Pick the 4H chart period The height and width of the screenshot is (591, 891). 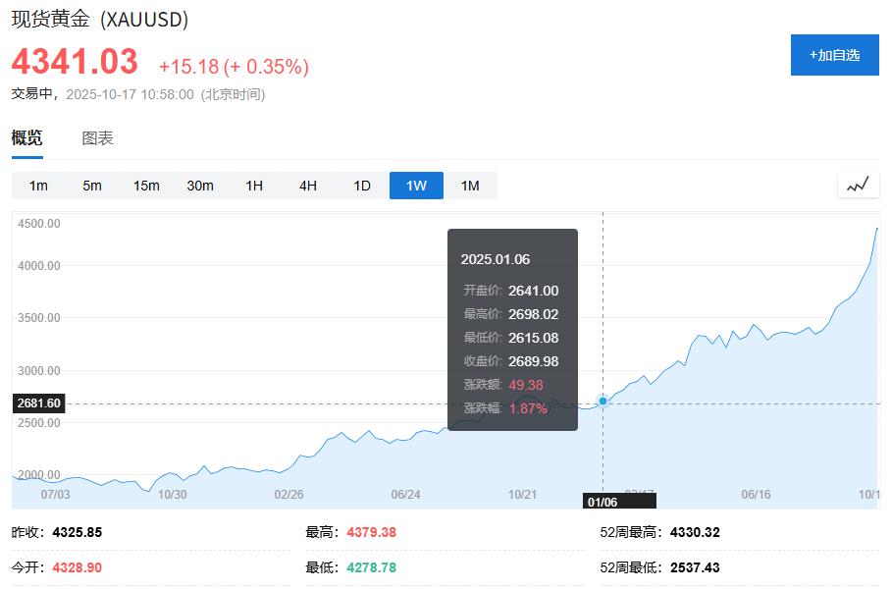pyautogui.click(x=308, y=186)
